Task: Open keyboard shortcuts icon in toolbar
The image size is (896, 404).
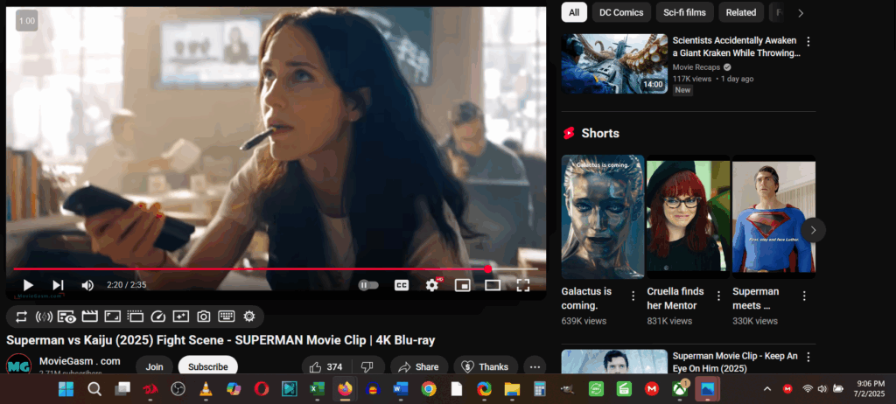Action: pos(227,317)
